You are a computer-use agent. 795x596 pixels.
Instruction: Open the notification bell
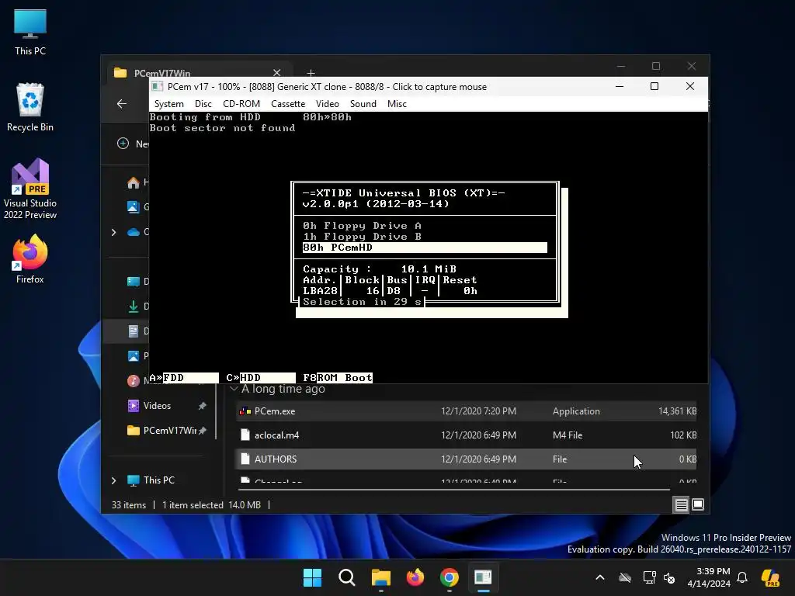[x=742, y=577]
